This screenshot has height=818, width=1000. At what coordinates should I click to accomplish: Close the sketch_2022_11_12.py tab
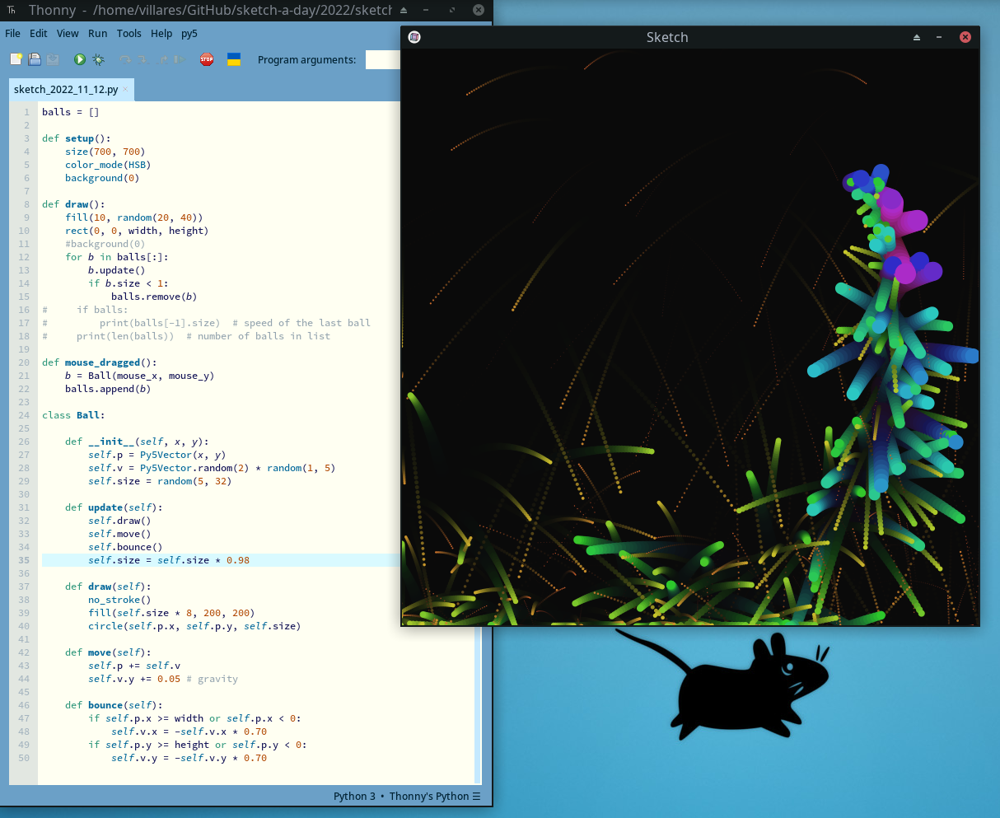126,90
